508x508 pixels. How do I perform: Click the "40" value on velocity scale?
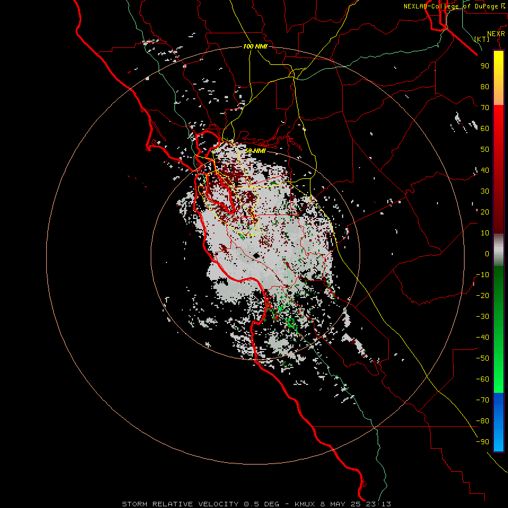485,170
